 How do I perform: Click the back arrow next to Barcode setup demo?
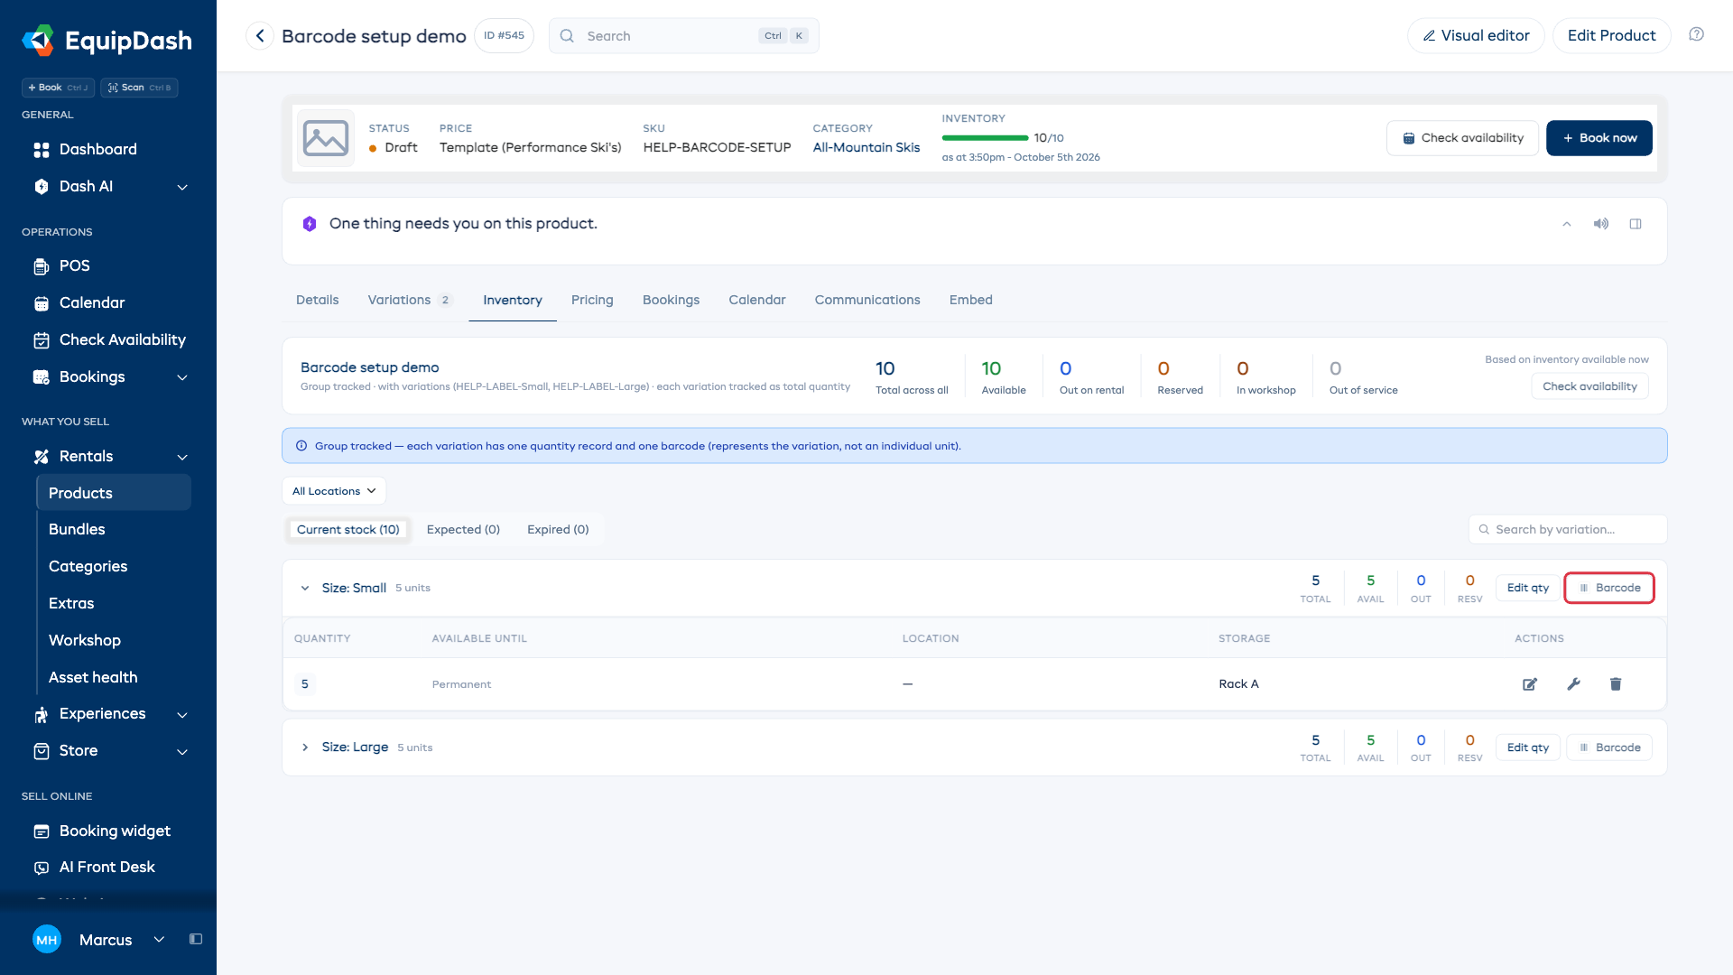click(260, 36)
